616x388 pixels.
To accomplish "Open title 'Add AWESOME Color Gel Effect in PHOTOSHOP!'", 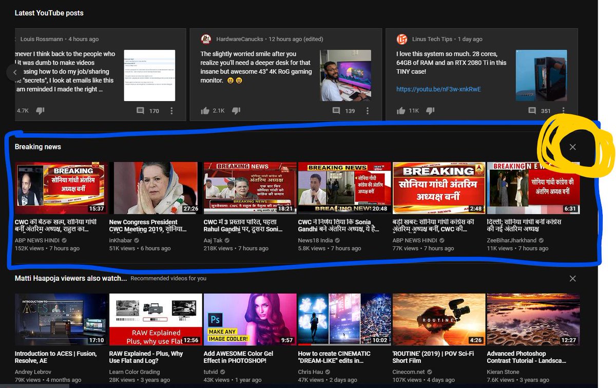I will tap(239, 357).
